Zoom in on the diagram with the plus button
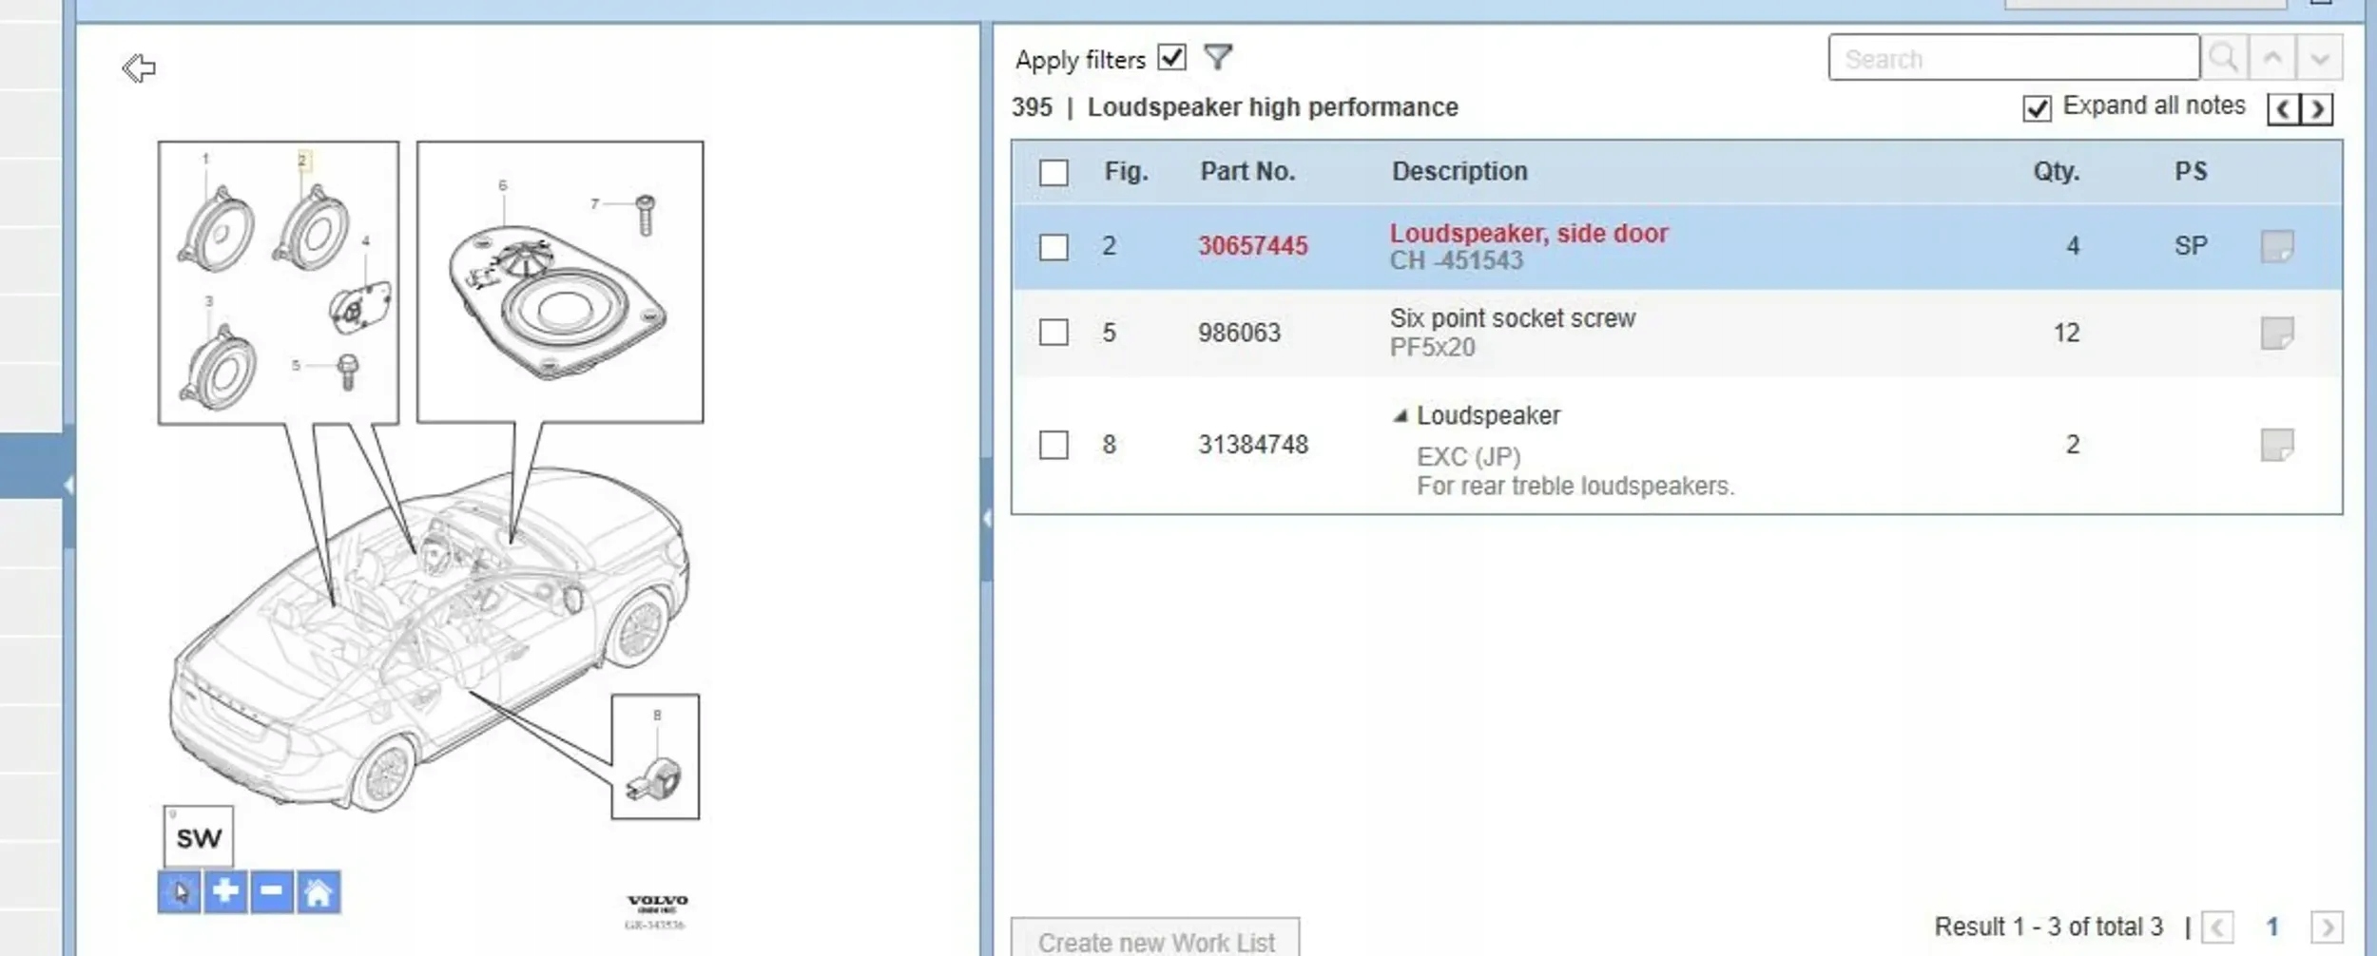Image resolution: width=2377 pixels, height=956 pixels. (225, 891)
